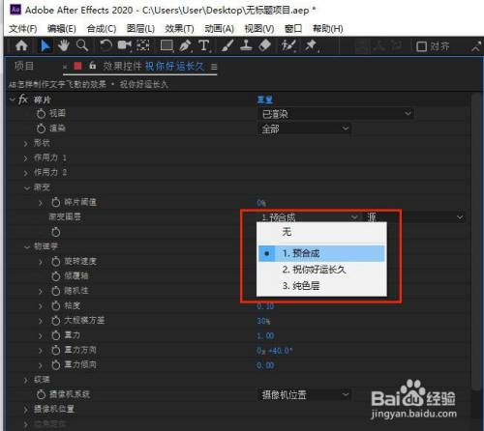Choose 3. 纯色层 in the dropdown list
Screen dimensions: 484x431
pyautogui.click(x=321, y=286)
